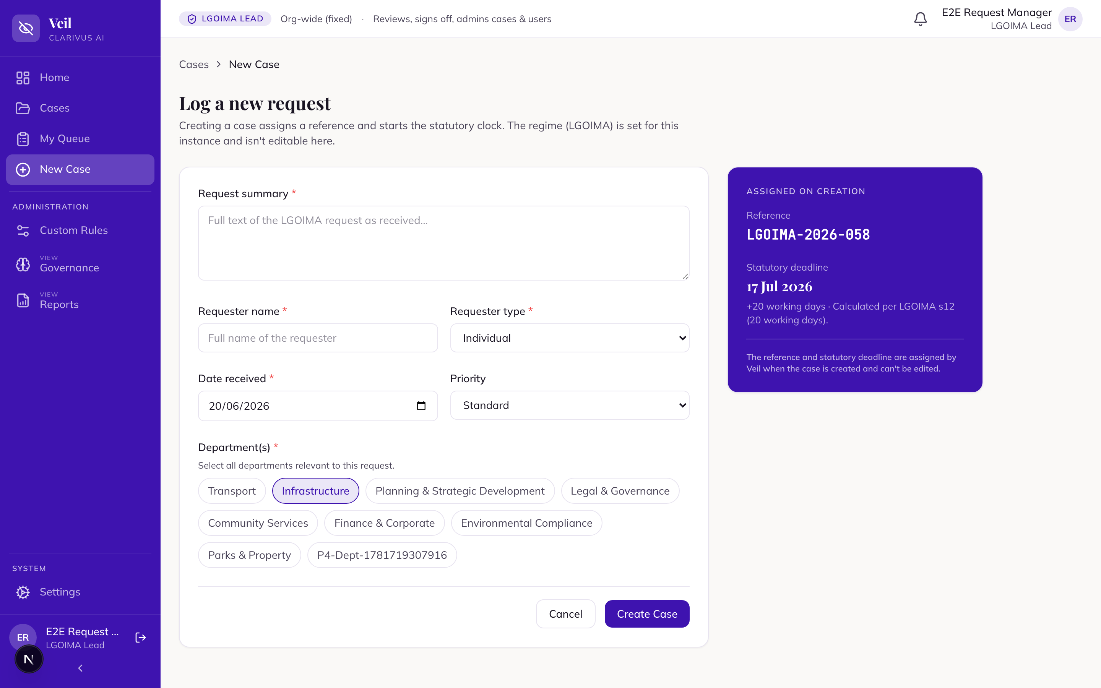Open Settings via the gear icon
Viewport: 1101px width, 688px height.
pos(23,592)
